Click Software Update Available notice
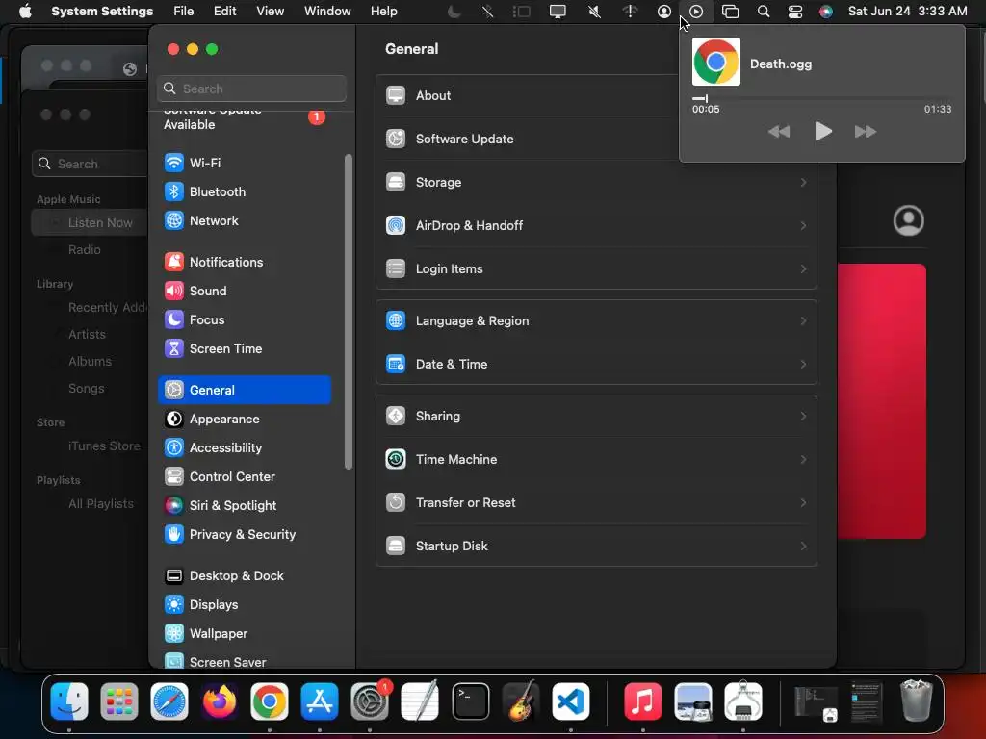The image size is (986, 739). 244,118
